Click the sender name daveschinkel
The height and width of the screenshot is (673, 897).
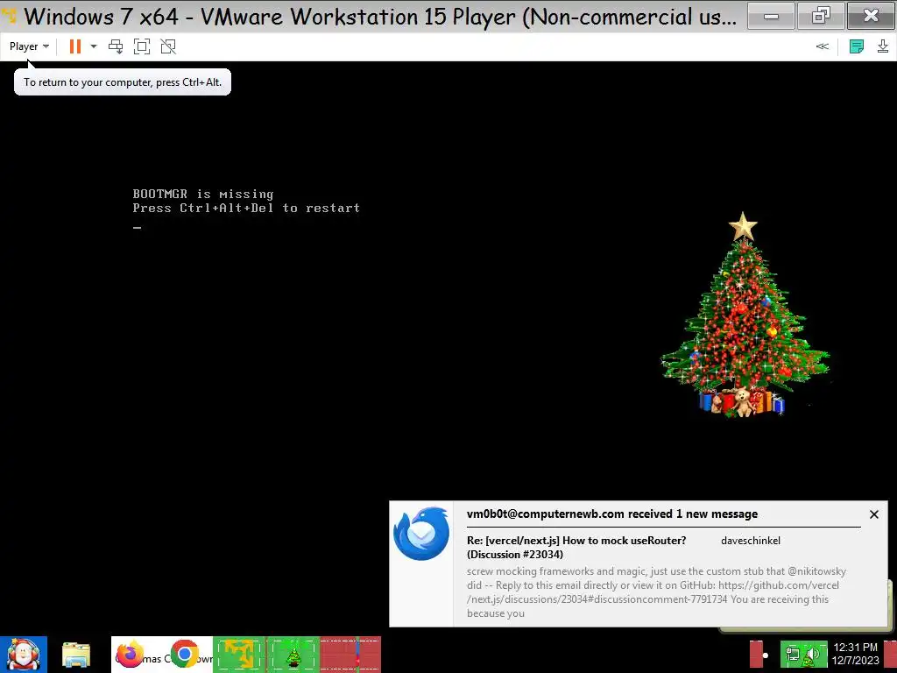[x=751, y=540]
